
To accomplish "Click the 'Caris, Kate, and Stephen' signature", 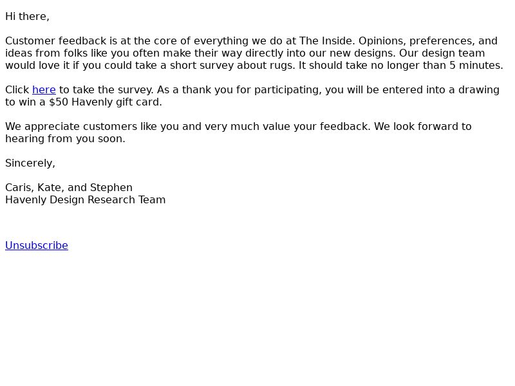I will coord(69,188).
